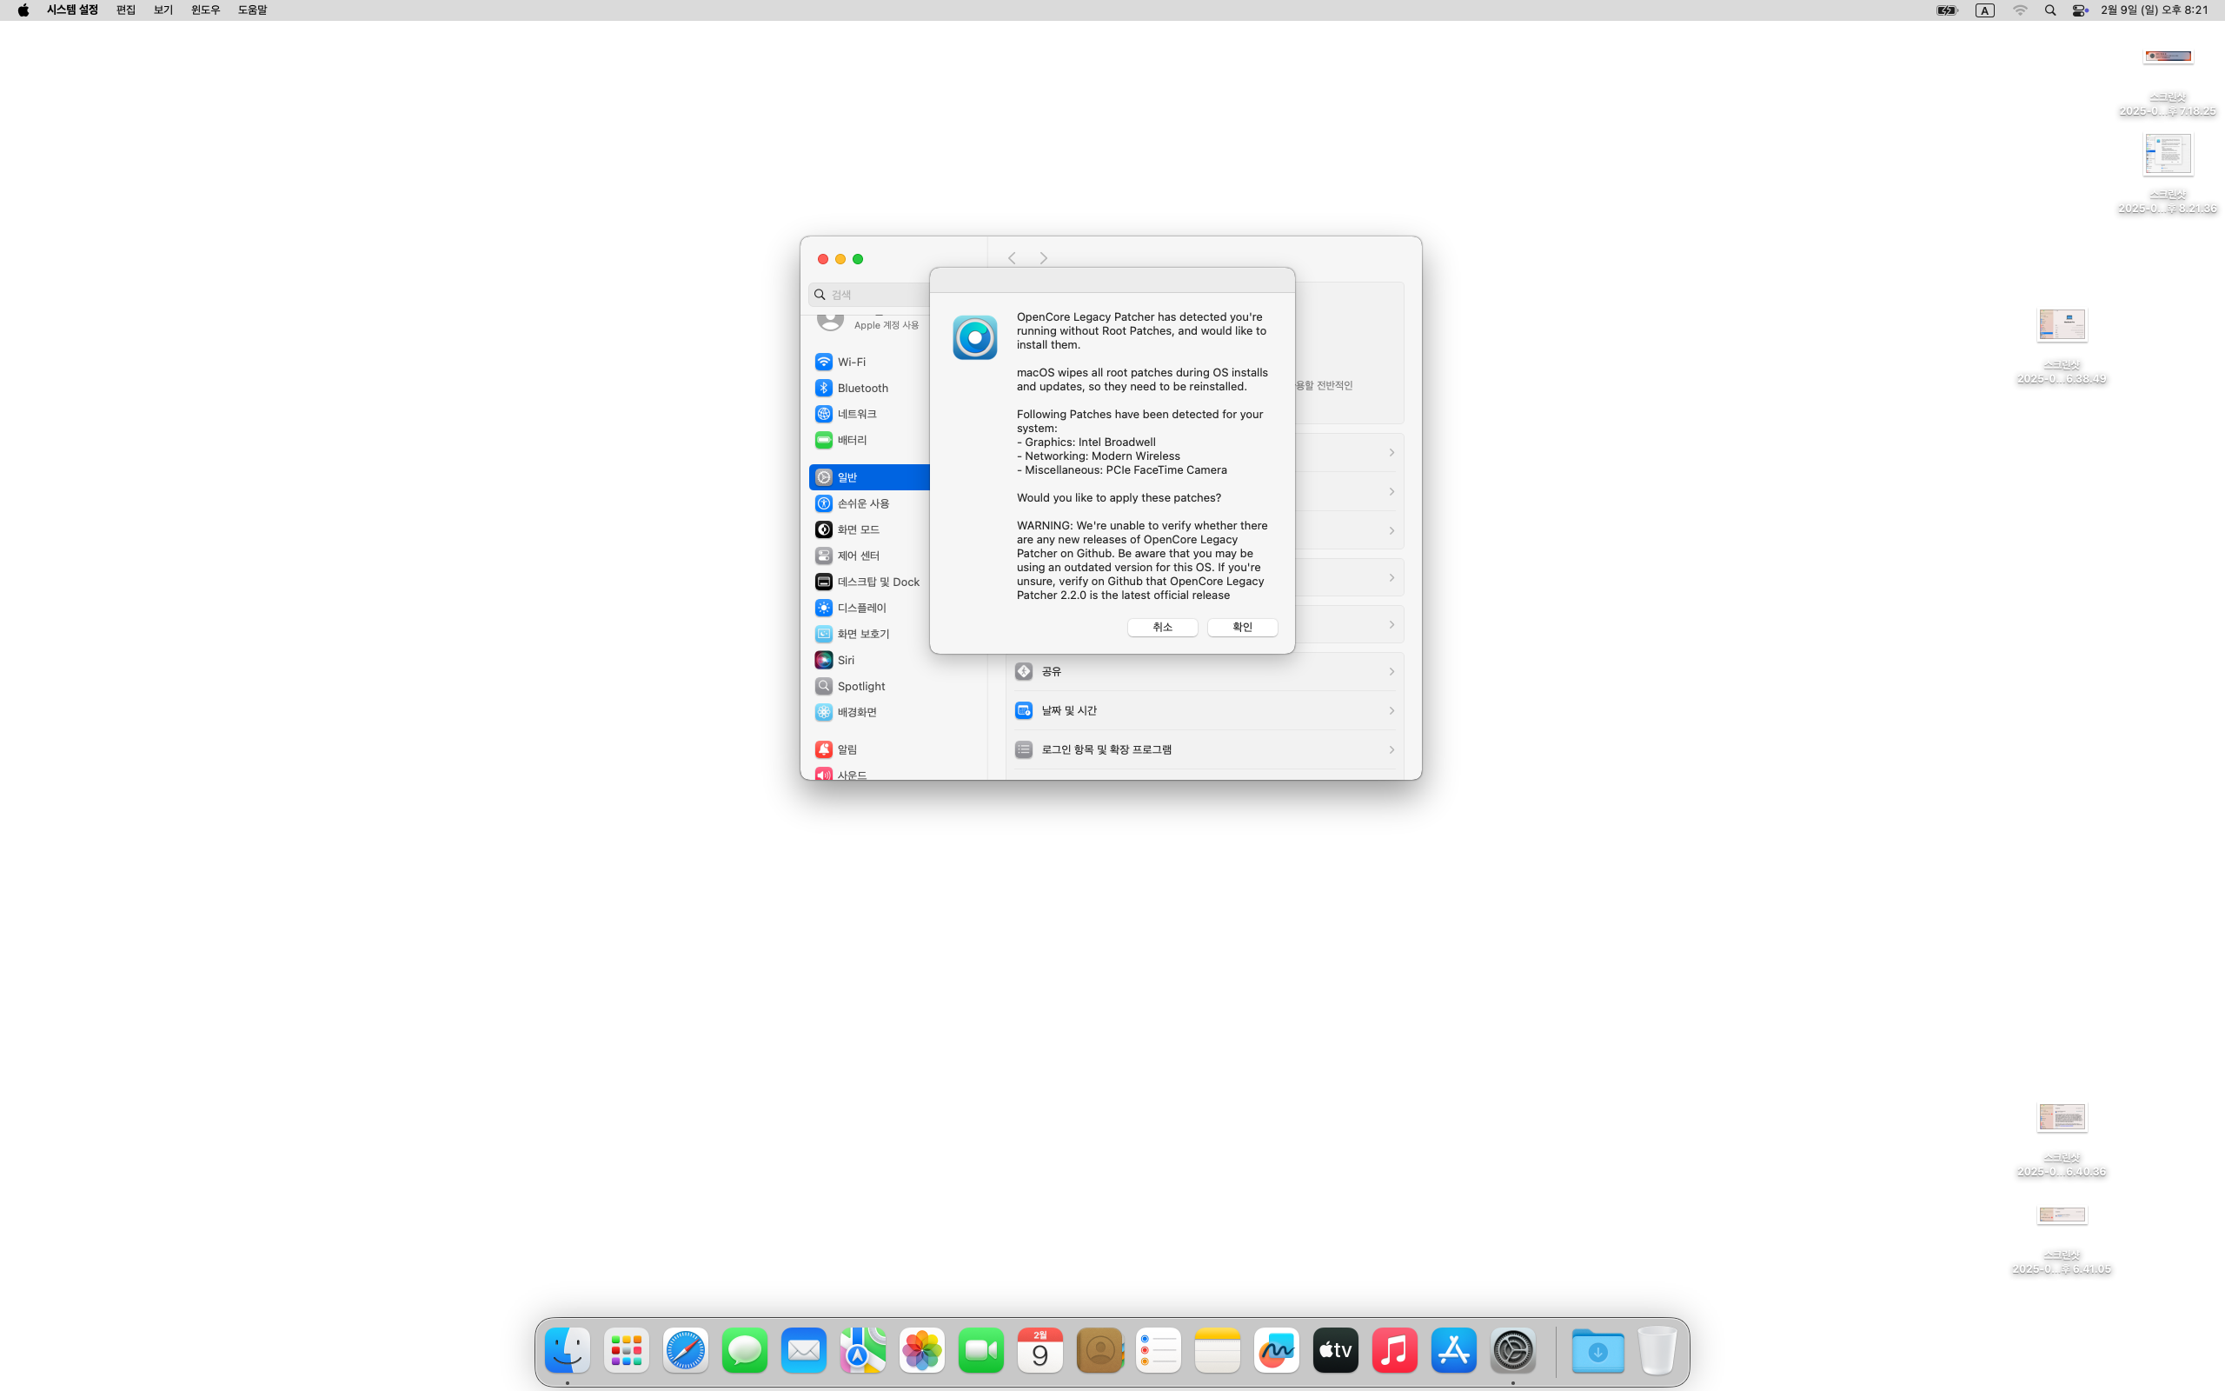The height and width of the screenshot is (1391, 2225).
Task: Open Control Center from the menu bar
Action: coord(2080,10)
